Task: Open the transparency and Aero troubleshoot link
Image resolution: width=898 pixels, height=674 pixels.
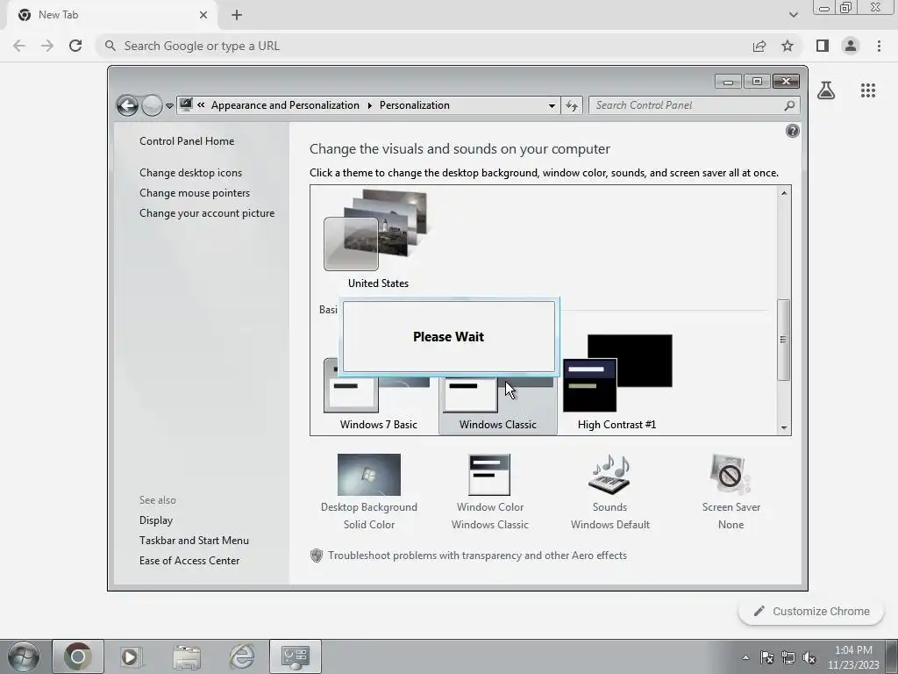Action: point(477,556)
